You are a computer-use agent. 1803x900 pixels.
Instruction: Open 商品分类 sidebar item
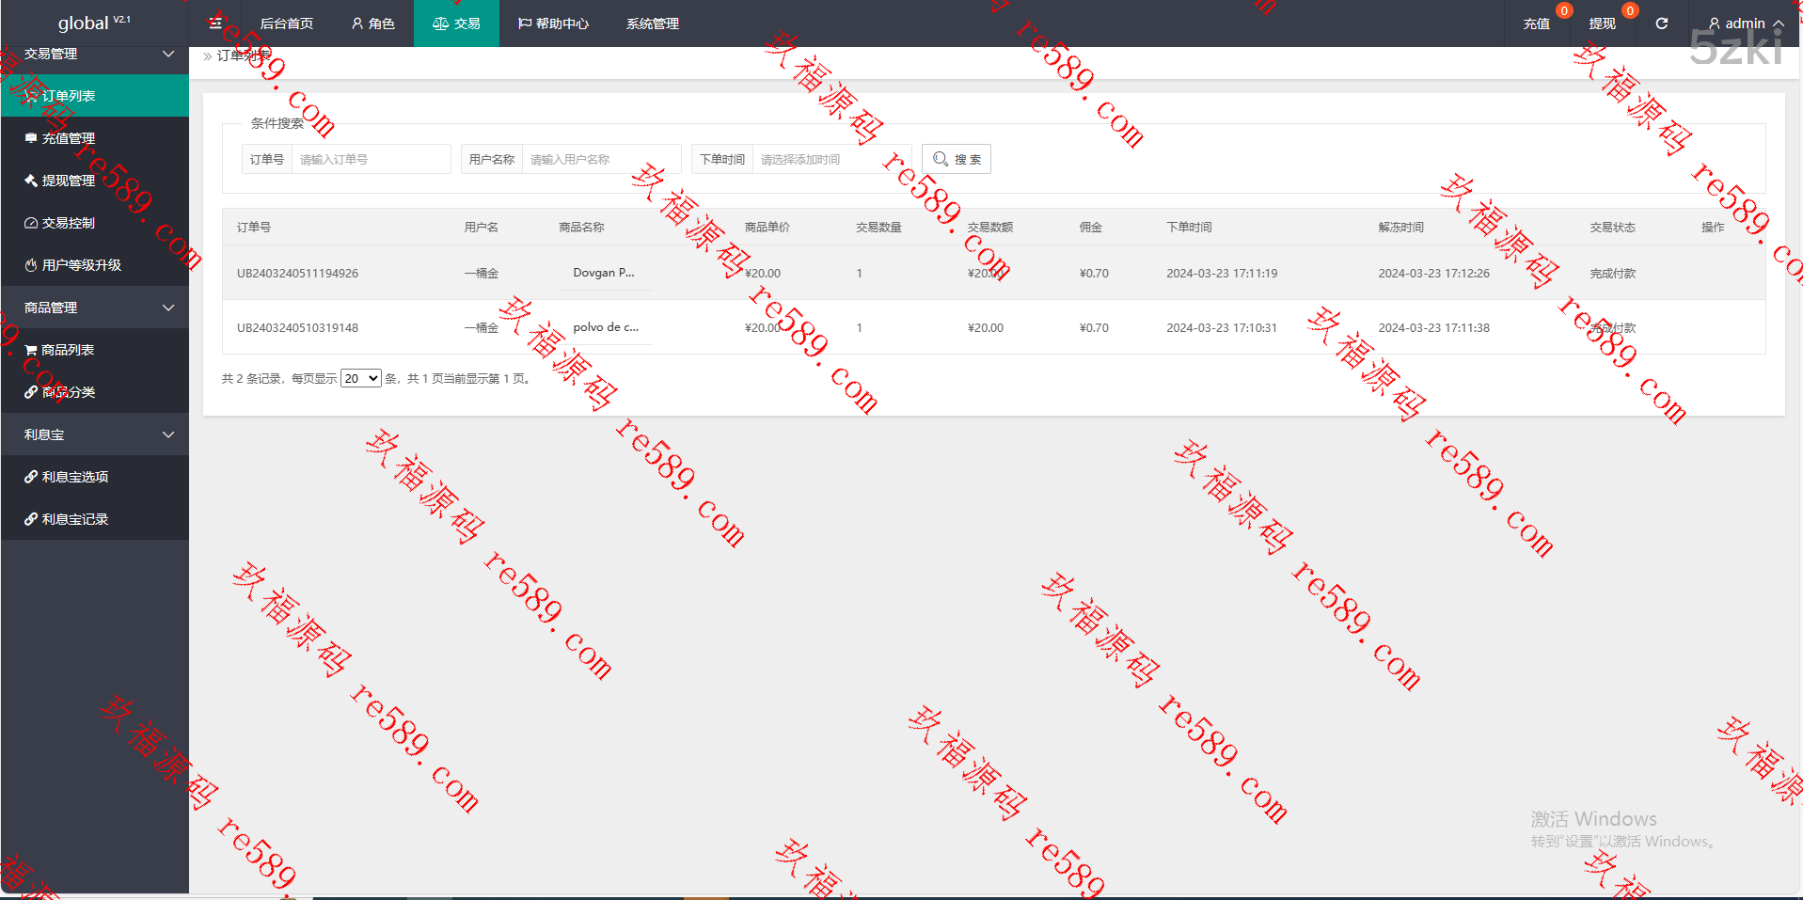coord(68,392)
